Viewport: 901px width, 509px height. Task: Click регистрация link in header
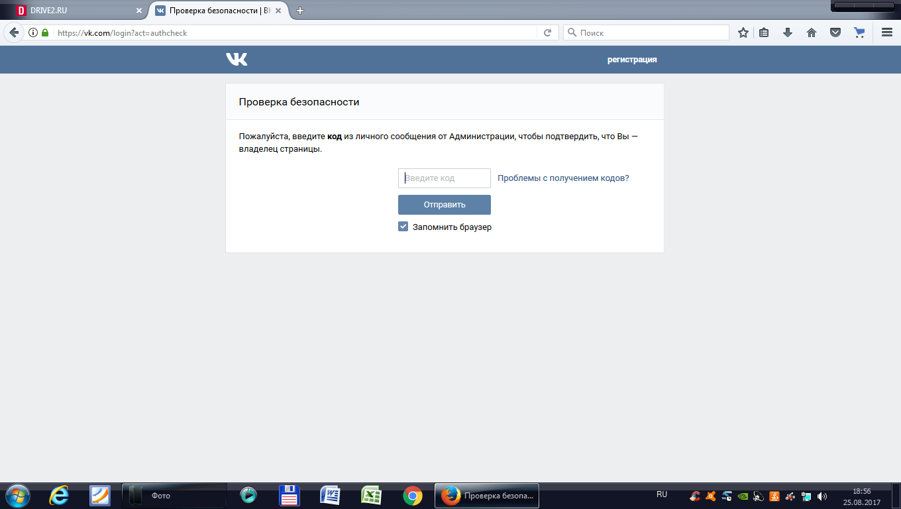tap(632, 60)
